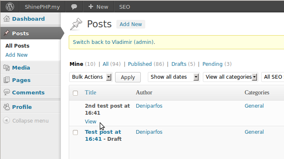
Task: Click the large pushpin icon beside Posts heading
Action: tap(76, 24)
